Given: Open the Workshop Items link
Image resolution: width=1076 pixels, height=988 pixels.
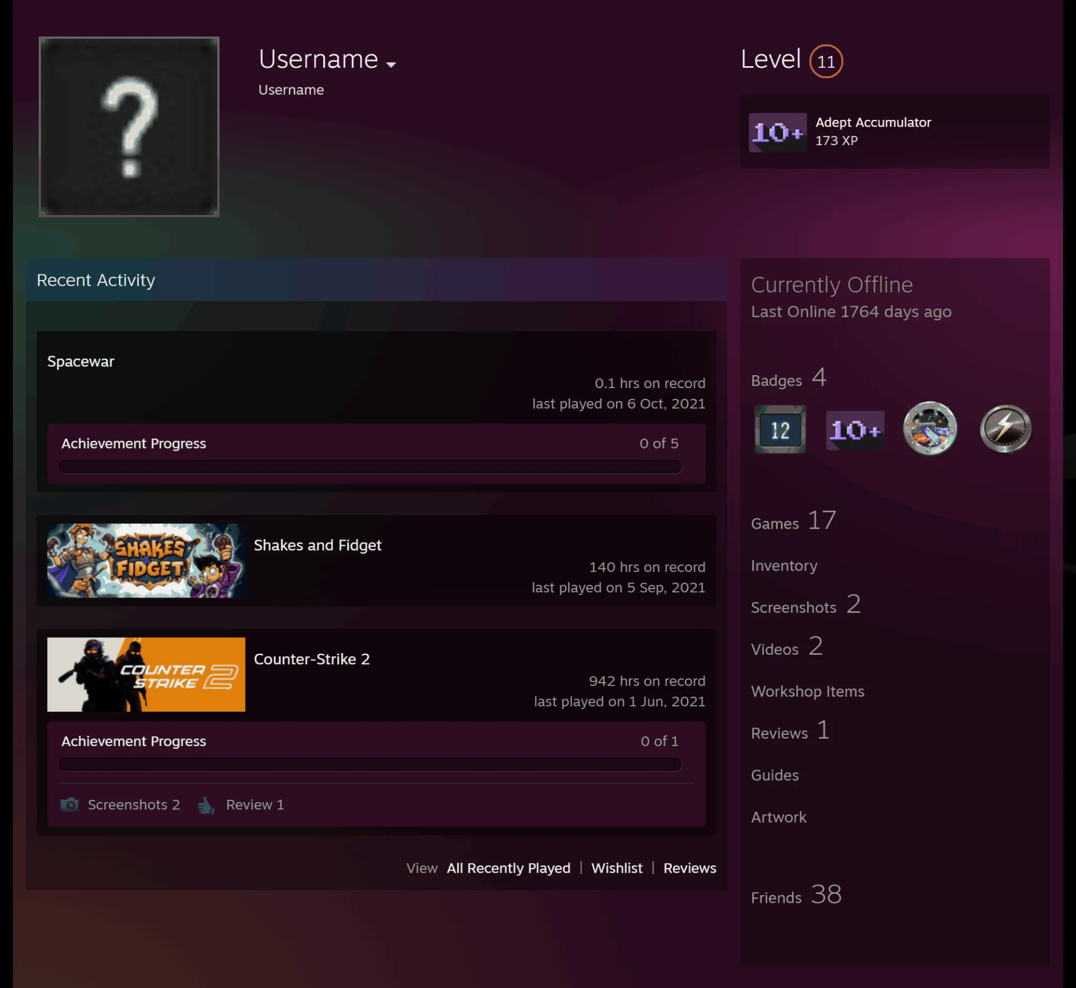Looking at the screenshot, I should coord(808,691).
